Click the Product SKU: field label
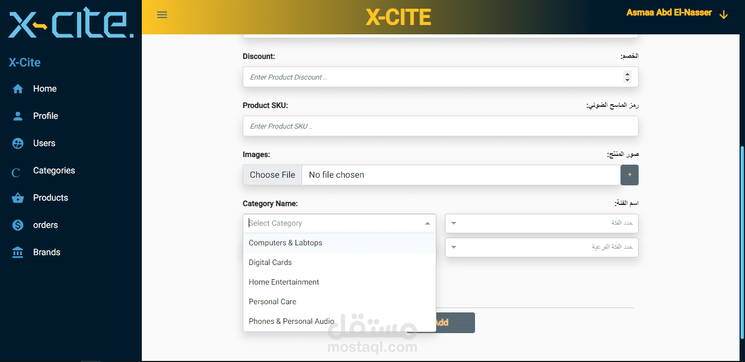Image resolution: width=745 pixels, height=362 pixels. [265, 105]
